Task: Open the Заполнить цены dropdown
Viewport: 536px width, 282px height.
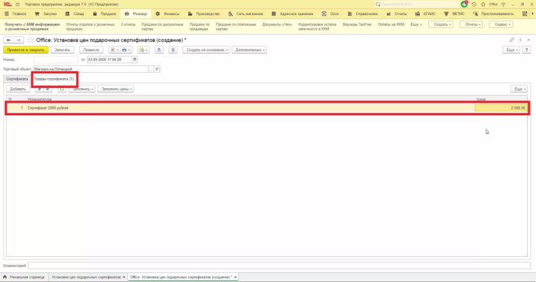Action: 116,89
